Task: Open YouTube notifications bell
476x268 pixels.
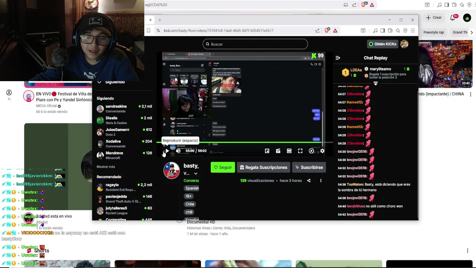Action: click(453, 17)
